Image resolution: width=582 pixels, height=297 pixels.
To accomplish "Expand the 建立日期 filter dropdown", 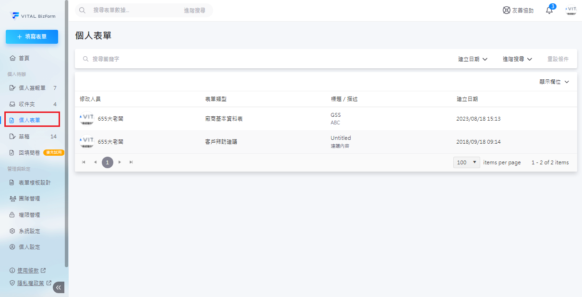I will 473,59.
